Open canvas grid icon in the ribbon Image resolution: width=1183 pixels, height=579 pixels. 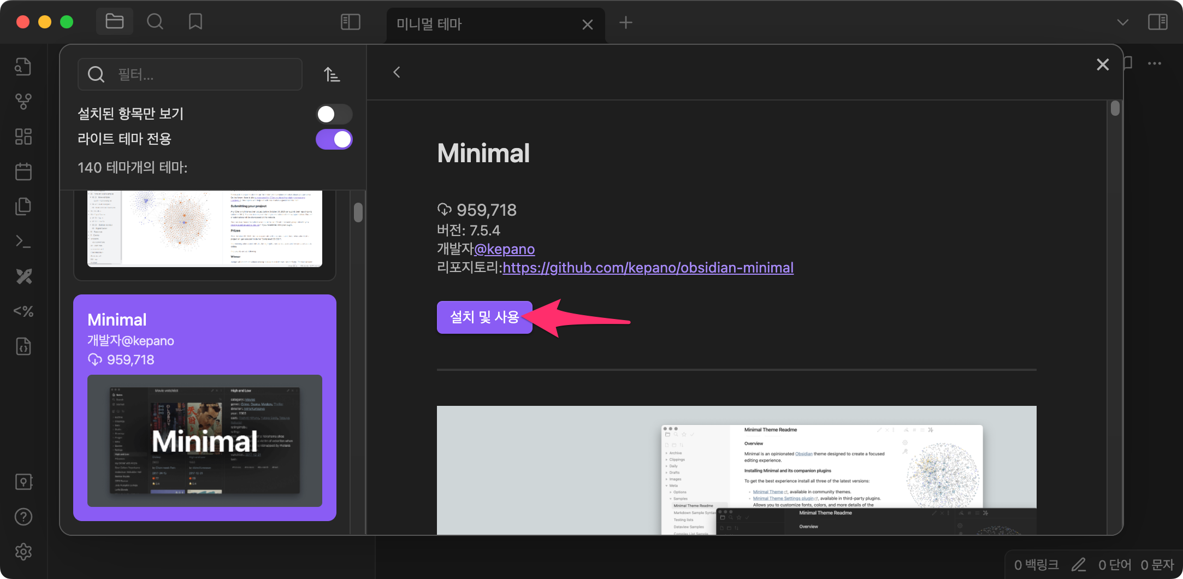(x=23, y=137)
